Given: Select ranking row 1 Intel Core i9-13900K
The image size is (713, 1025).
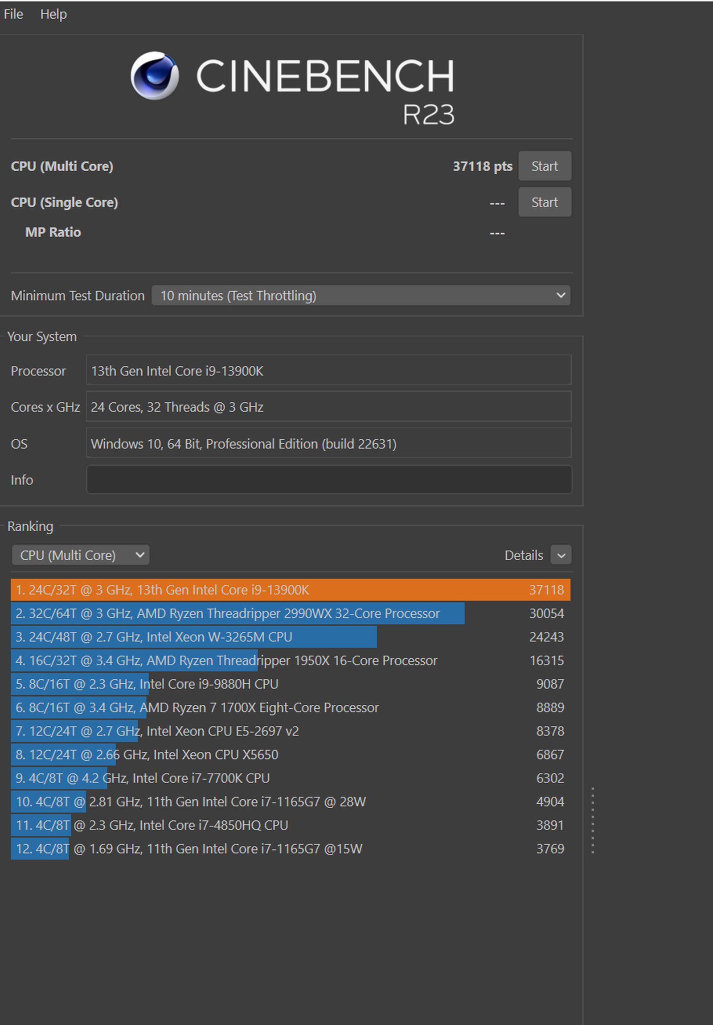Looking at the screenshot, I should (291, 590).
